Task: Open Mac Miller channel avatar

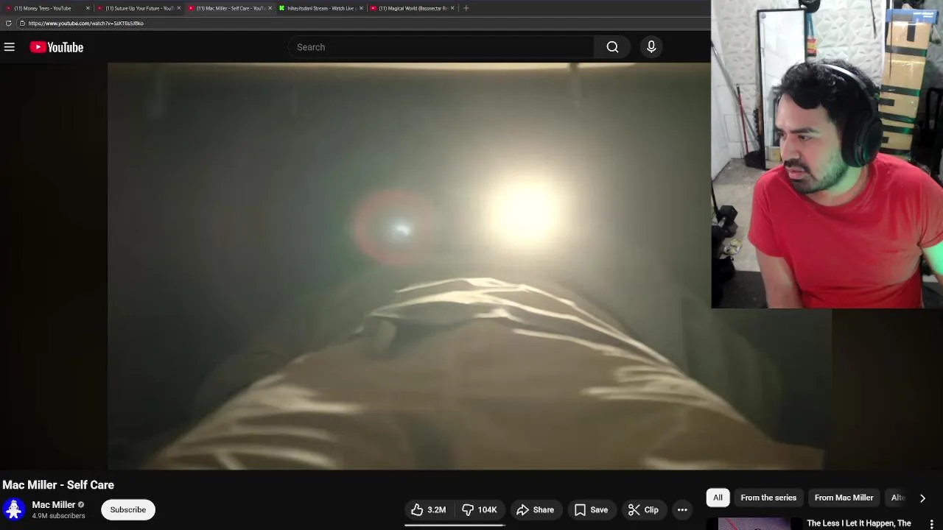Action: point(14,509)
